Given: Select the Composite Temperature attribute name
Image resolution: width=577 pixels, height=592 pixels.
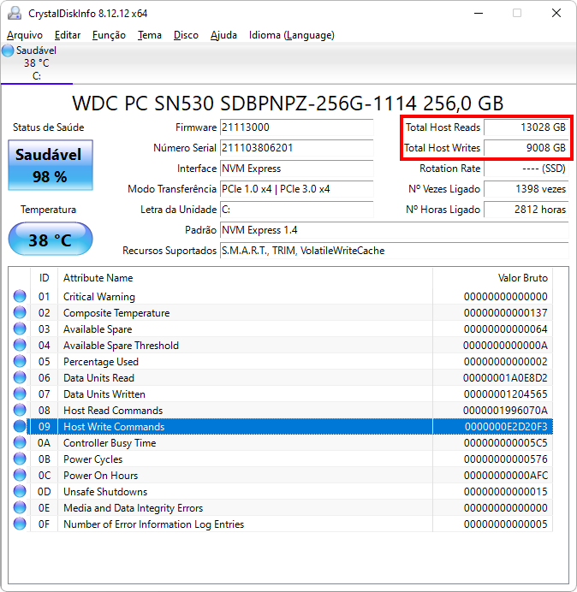Looking at the screenshot, I should coord(116,313).
